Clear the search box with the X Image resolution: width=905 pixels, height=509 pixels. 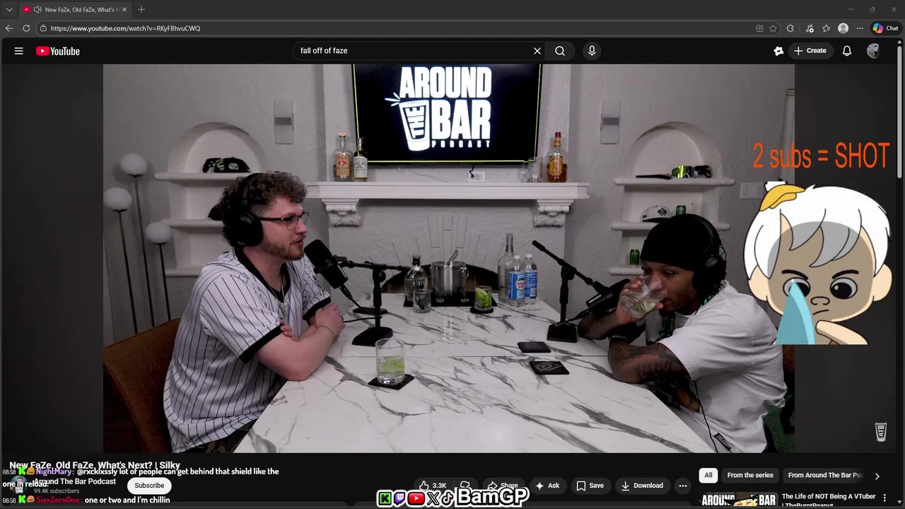coord(537,51)
